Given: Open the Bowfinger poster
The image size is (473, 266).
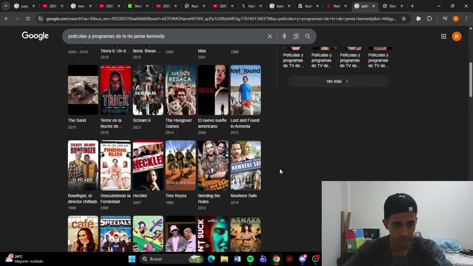Looking at the screenshot, I should 83,166.
